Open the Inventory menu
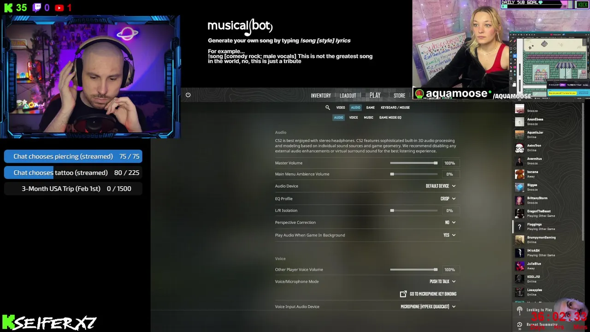590x332 pixels. 321,95
